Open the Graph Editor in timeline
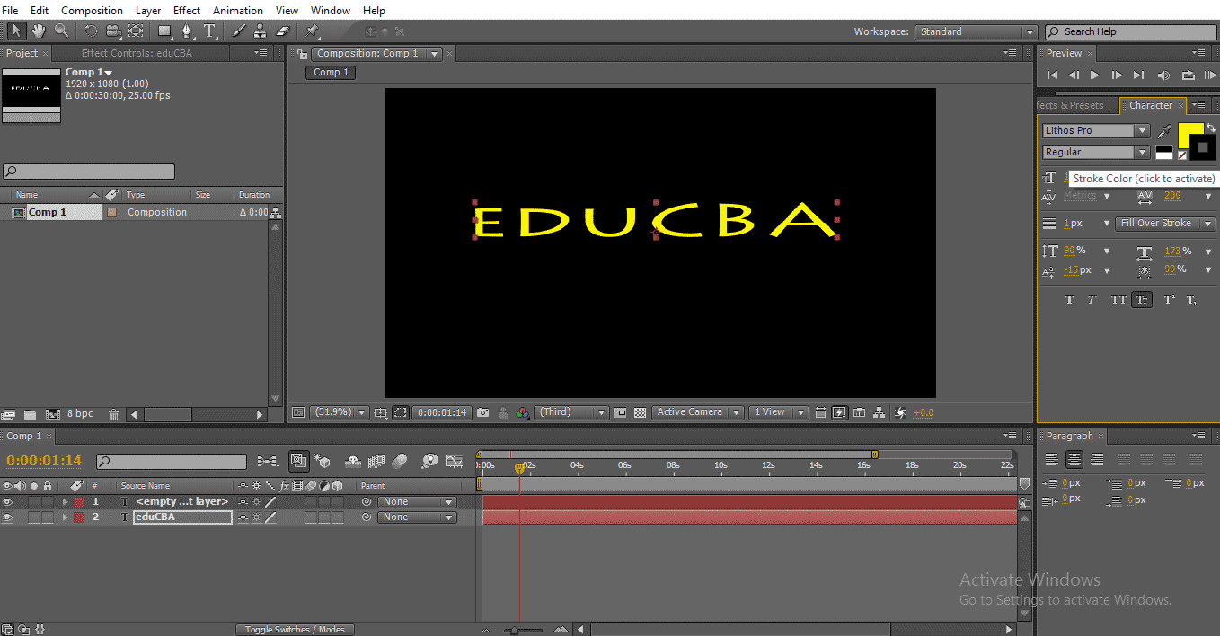This screenshot has width=1220, height=636. (x=455, y=461)
